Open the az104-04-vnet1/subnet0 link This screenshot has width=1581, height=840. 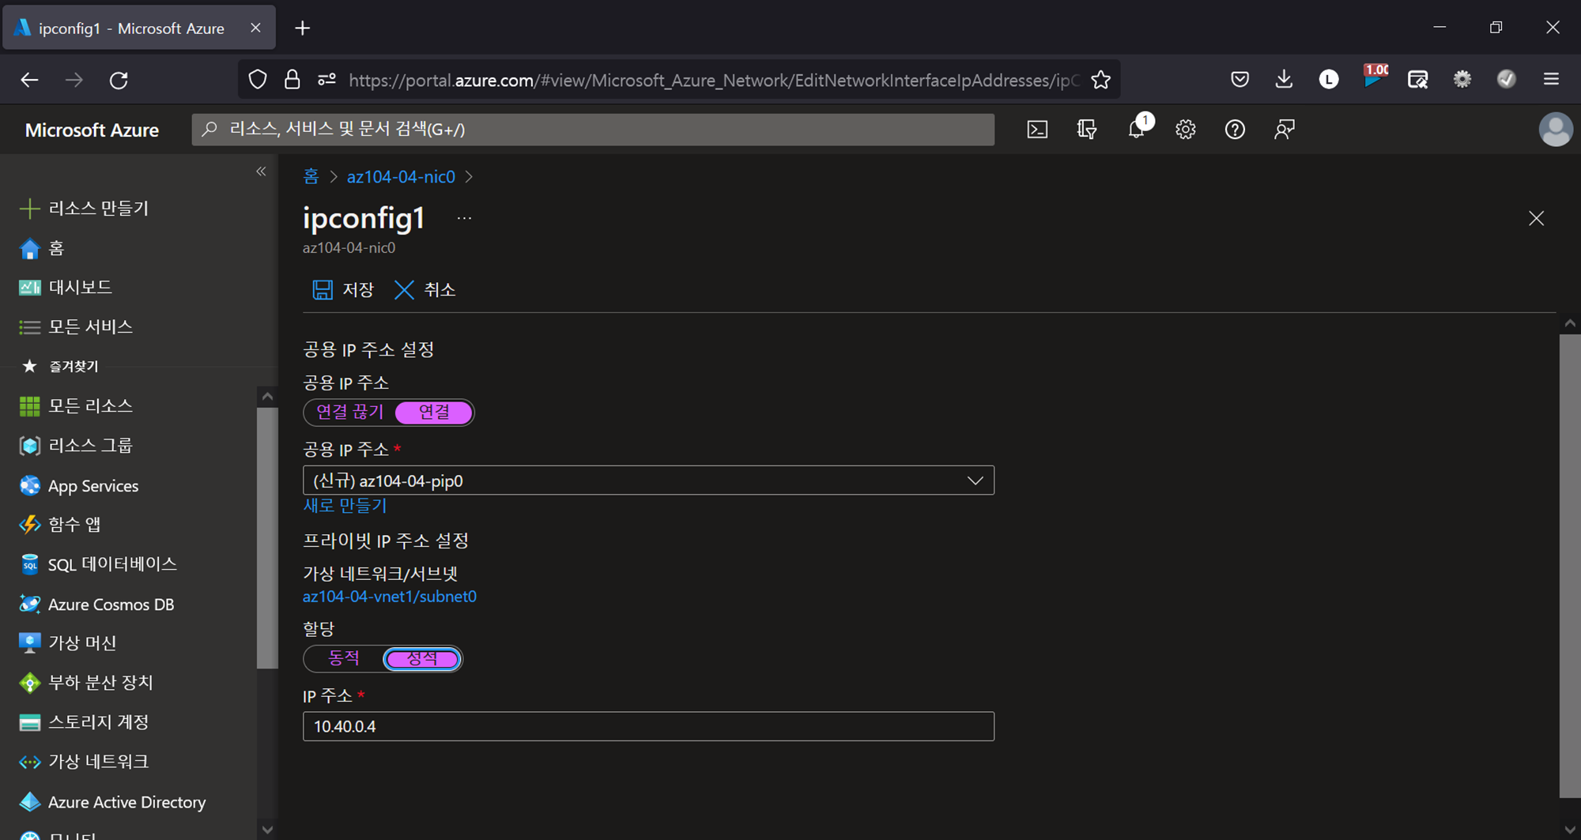(390, 597)
